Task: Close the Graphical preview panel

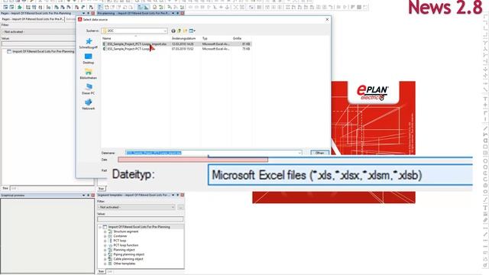Action: click(x=92, y=196)
